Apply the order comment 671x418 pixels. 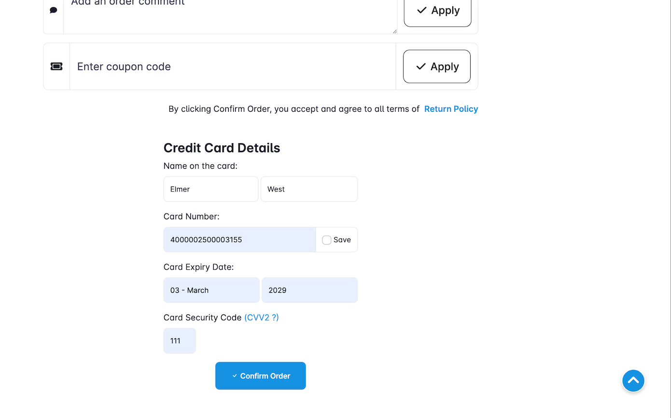(437, 11)
